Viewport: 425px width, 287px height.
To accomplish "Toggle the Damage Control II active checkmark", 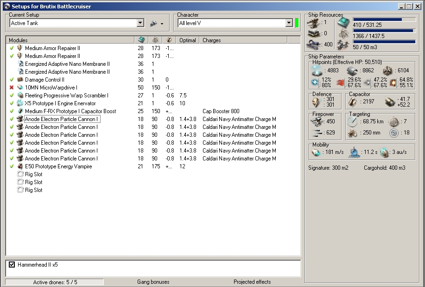I will click(x=12, y=79).
